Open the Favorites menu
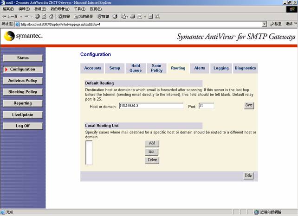The height and width of the screenshot is (216, 298). point(60,9)
